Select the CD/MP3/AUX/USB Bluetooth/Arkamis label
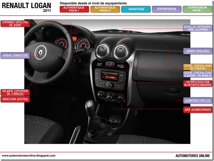Viewport: 214px width, 161px height. tap(198, 83)
